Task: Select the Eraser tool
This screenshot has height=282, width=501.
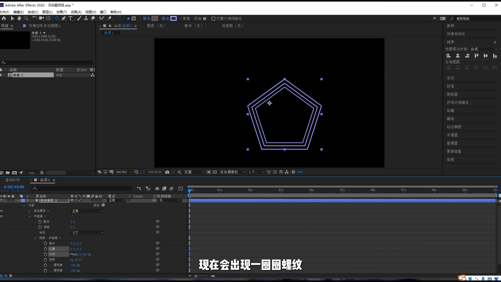Action: click(x=93, y=18)
